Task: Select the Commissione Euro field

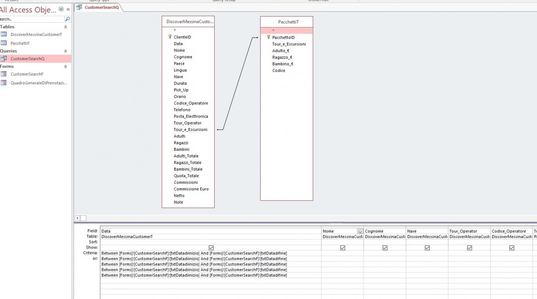Action: (191, 189)
